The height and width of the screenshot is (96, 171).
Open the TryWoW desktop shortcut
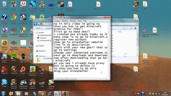(14, 70)
